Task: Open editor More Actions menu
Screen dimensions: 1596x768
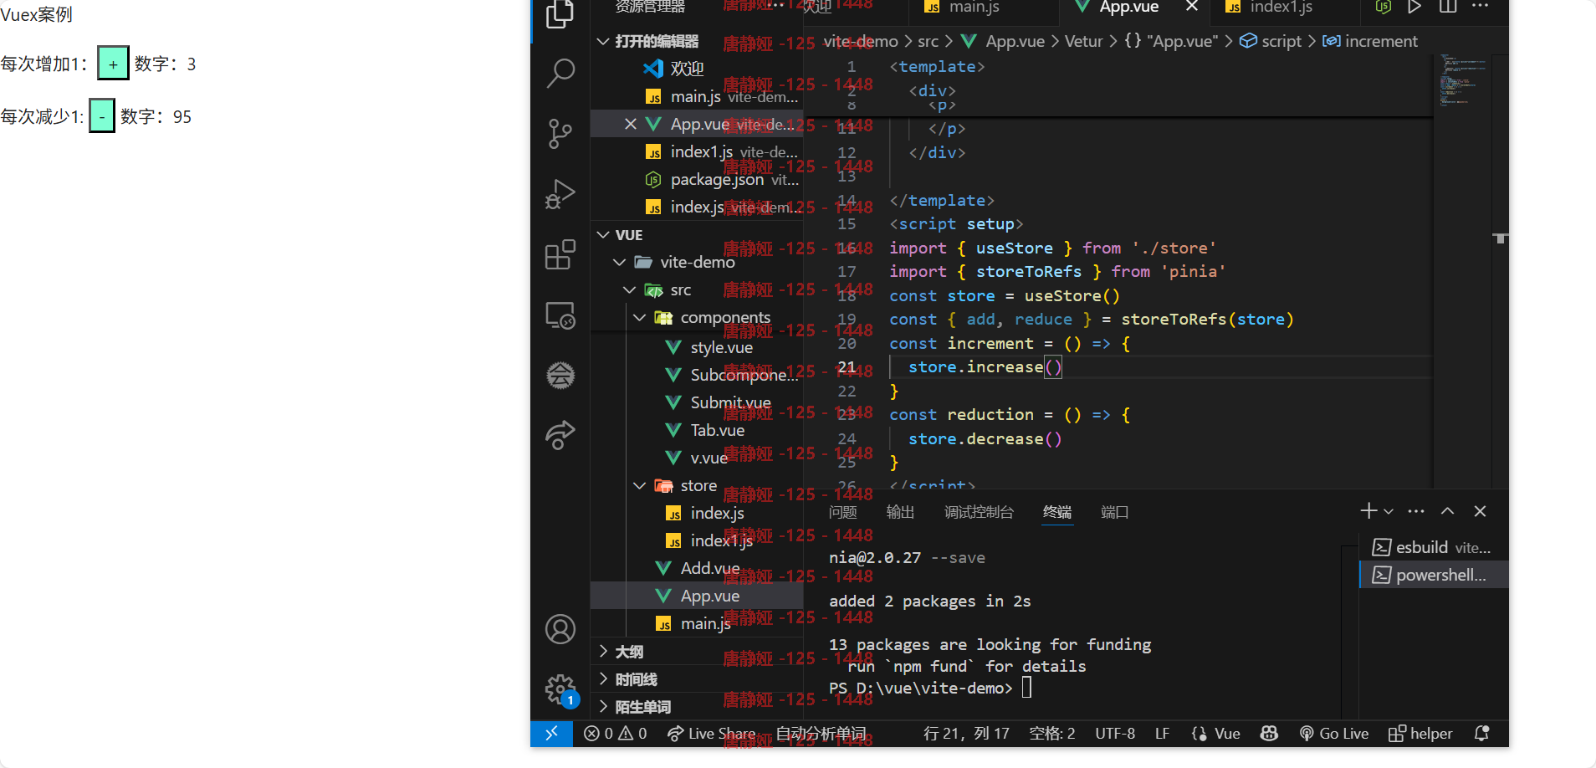Action: click(1481, 7)
